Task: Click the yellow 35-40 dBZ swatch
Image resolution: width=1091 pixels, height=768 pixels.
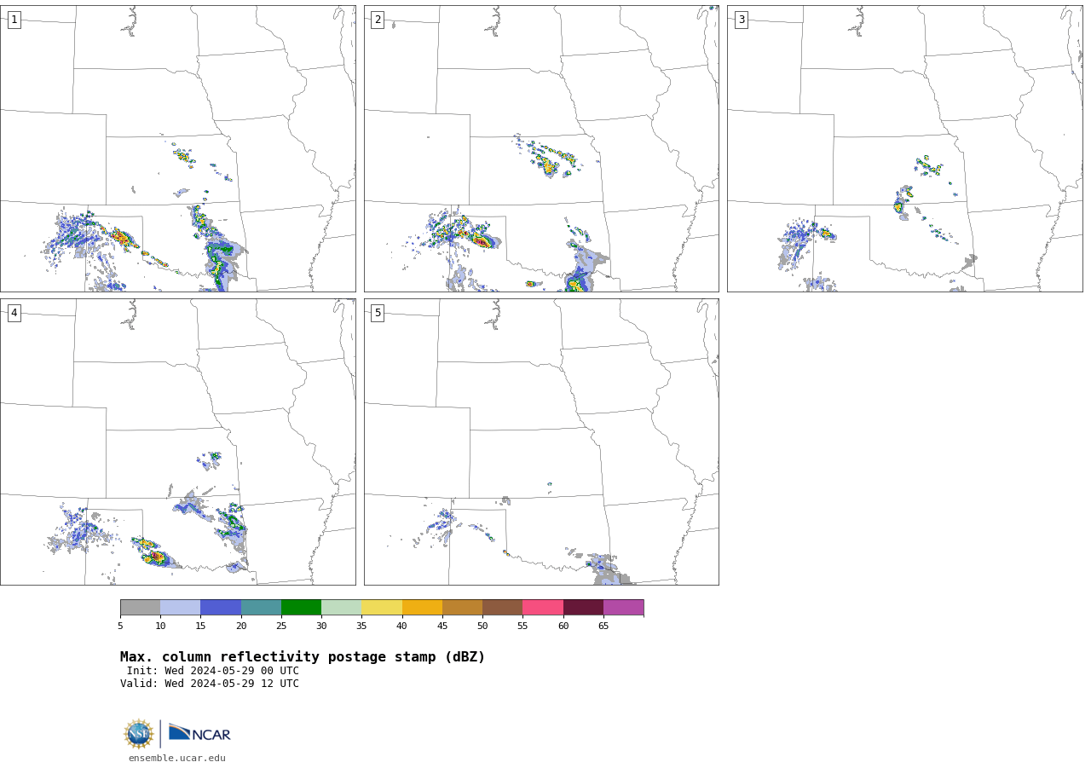Action: click(x=382, y=607)
